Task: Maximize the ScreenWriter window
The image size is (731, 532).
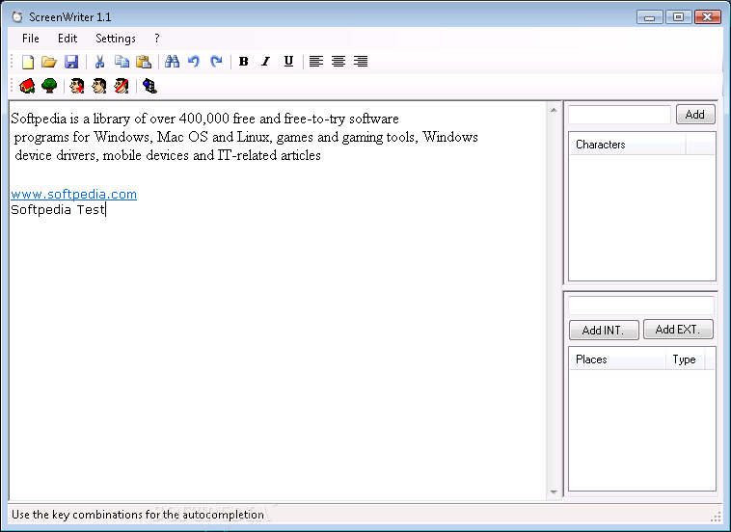Action: 679,17
